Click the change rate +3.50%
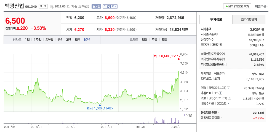Screen dimensions: 272x132 click(38, 28)
